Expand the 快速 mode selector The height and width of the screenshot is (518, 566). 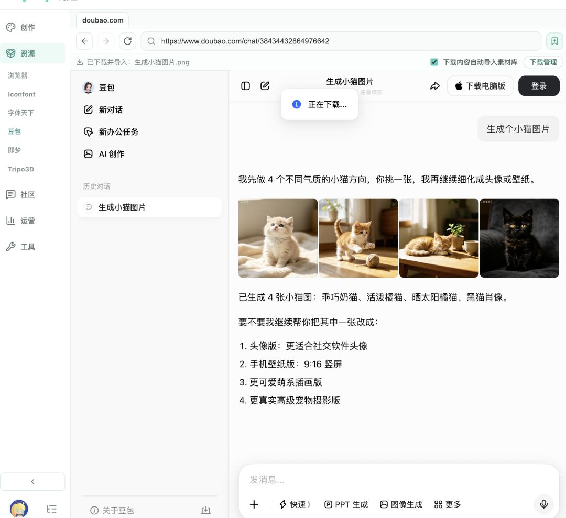tap(295, 504)
